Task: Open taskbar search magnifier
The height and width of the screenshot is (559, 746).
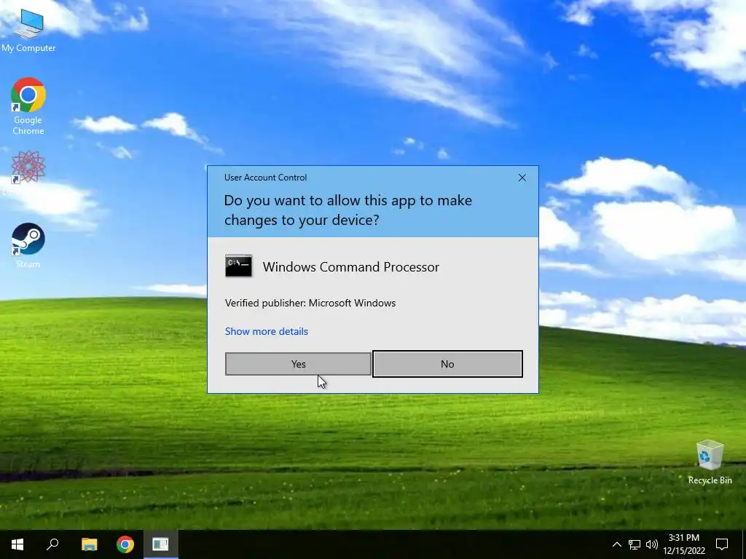Action: [52, 544]
